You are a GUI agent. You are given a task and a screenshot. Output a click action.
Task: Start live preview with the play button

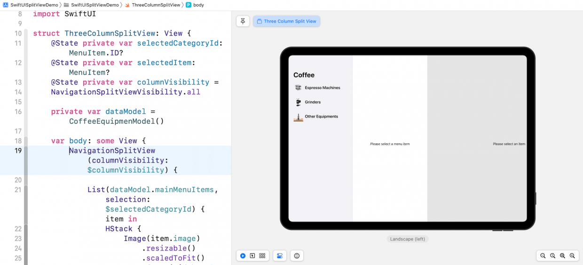[243, 256]
